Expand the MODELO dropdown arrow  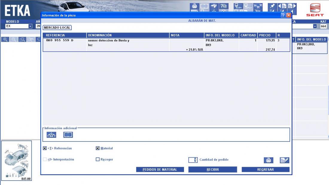click(30, 26)
